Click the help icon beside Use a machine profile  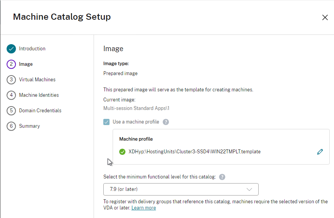(x=166, y=122)
